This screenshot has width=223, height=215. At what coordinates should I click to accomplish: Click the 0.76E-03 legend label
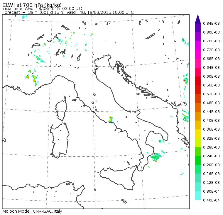click(211, 41)
